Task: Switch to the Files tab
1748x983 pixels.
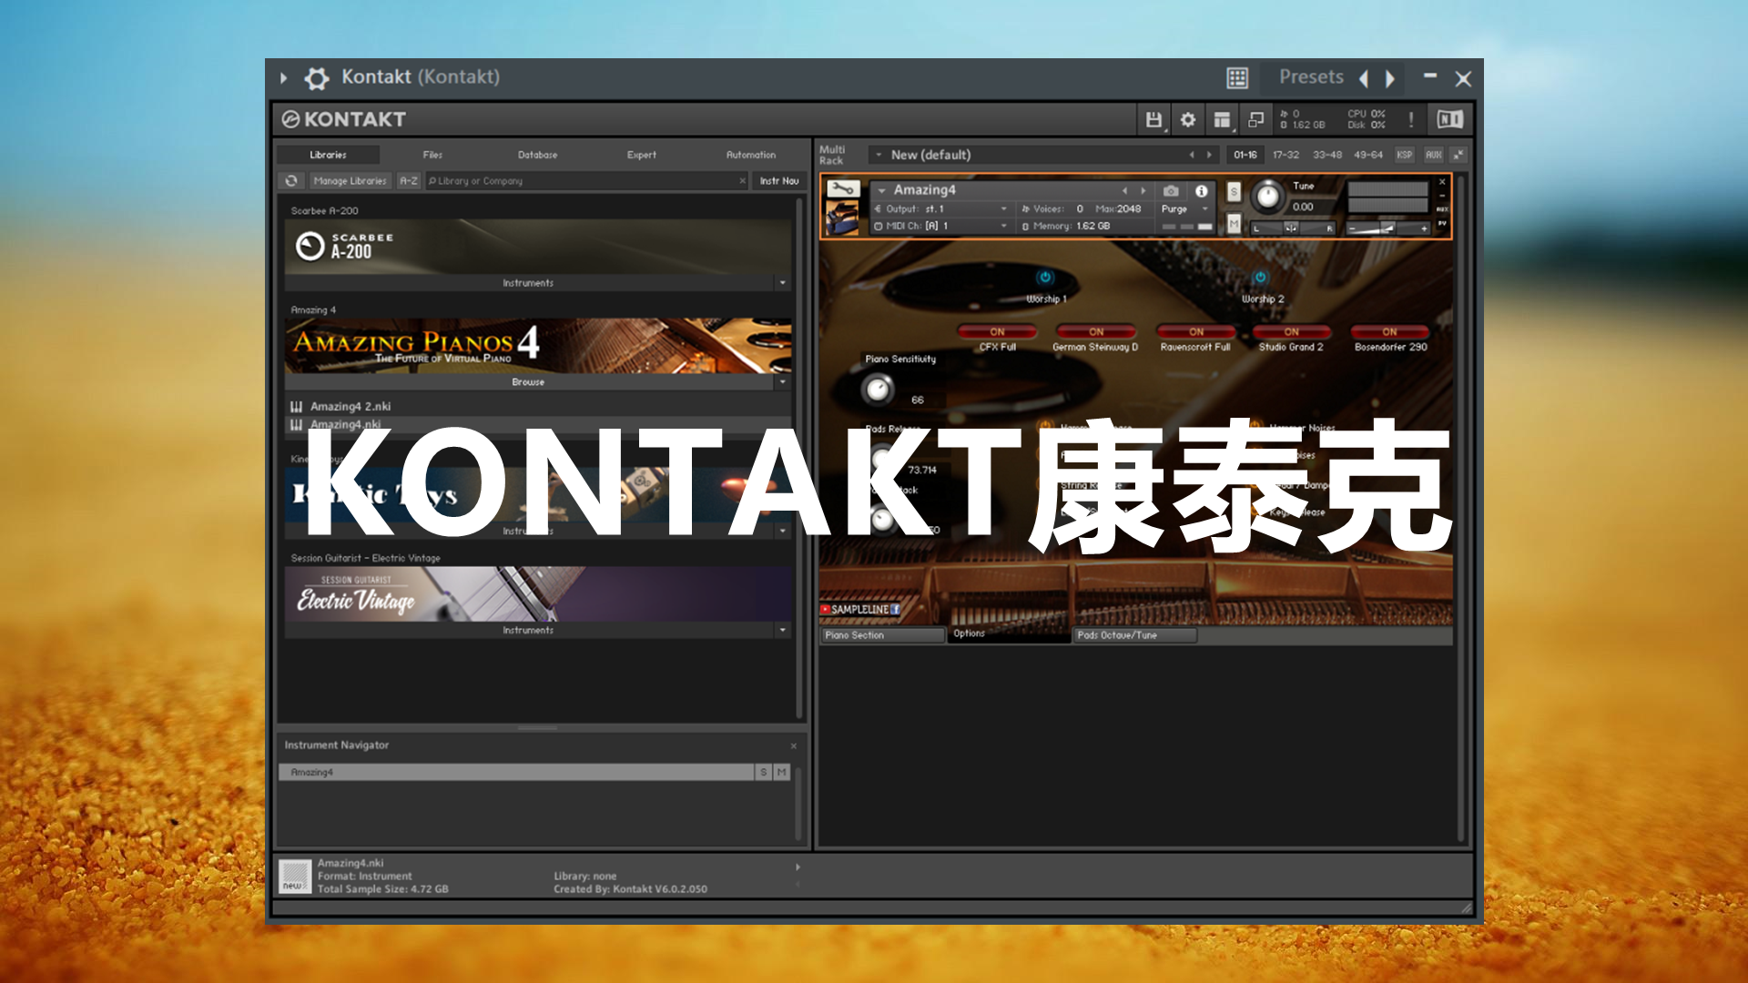Action: [x=432, y=156]
